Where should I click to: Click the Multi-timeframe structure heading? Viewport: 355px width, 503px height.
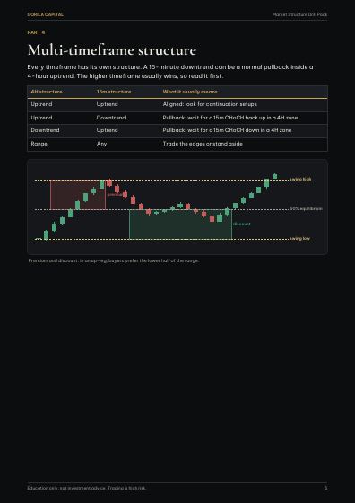point(112,50)
